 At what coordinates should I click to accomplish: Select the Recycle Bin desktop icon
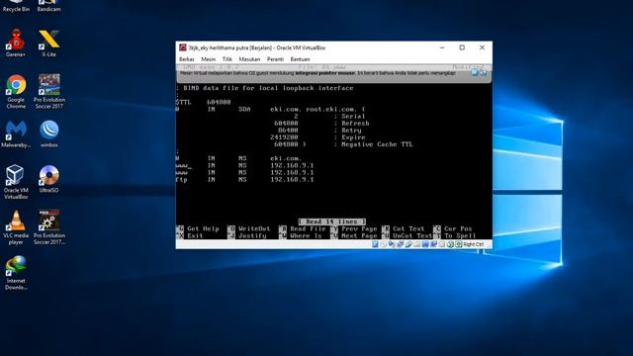(x=16, y=7)
